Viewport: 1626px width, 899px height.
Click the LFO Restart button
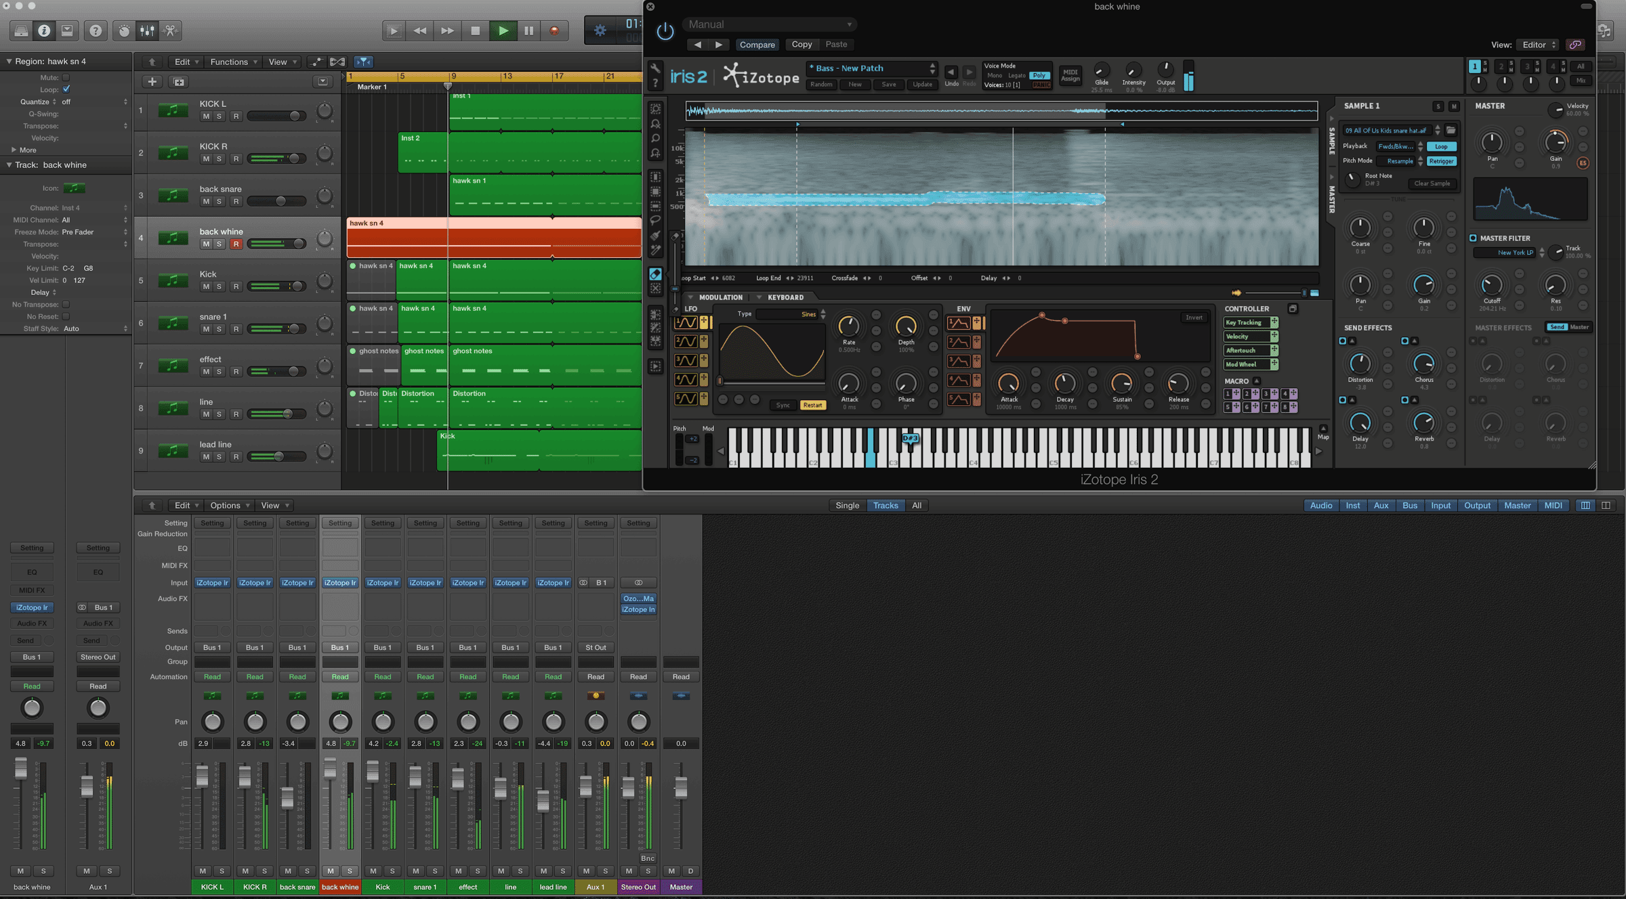point(812,405)
